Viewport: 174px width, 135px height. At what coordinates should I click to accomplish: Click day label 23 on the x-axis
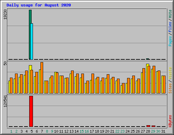[122, 131]
